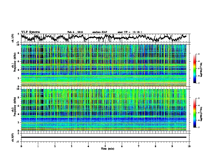Click the ch.1 colorbar "log(PSD)" label
The width and height of the screenshot is (213, 164).
pos(201,70)
